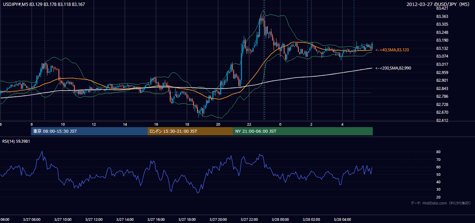Select the NY 21:00-06:00 JST session bar

click(x=303, y=131)
